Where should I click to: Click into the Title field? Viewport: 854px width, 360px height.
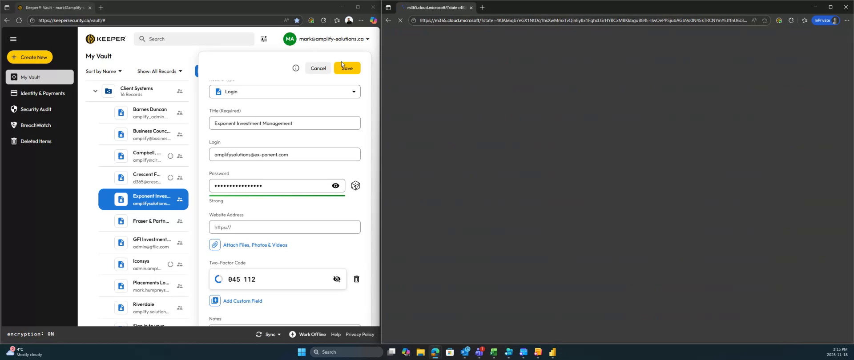coord(285,123)
